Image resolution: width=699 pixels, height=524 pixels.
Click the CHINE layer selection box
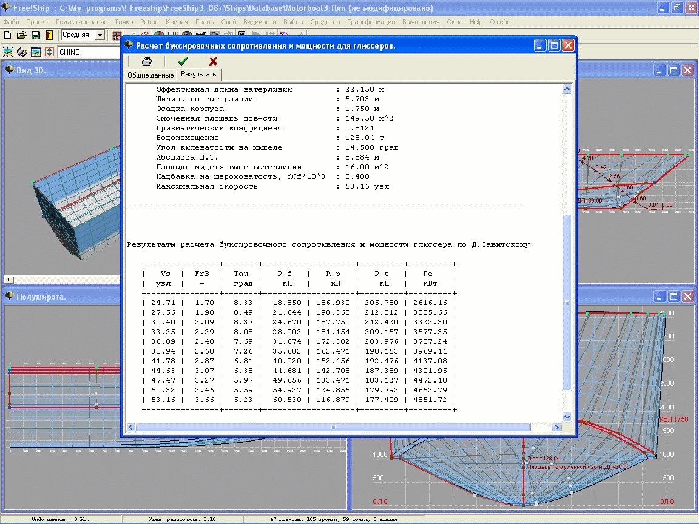pyautogui.click(x=89, y=52)
